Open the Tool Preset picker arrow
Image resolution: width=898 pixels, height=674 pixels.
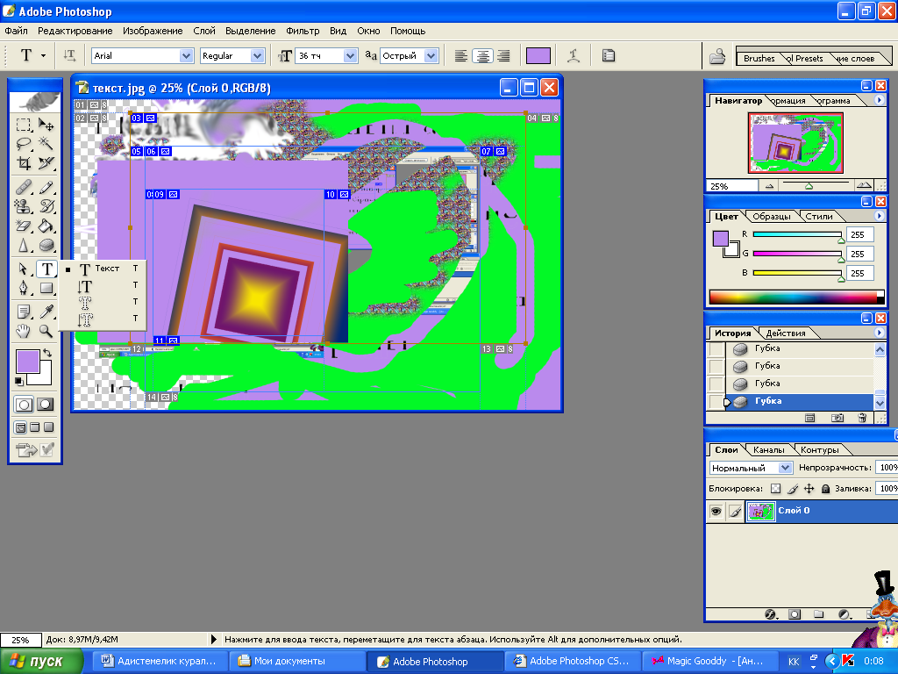click(43, 55)
